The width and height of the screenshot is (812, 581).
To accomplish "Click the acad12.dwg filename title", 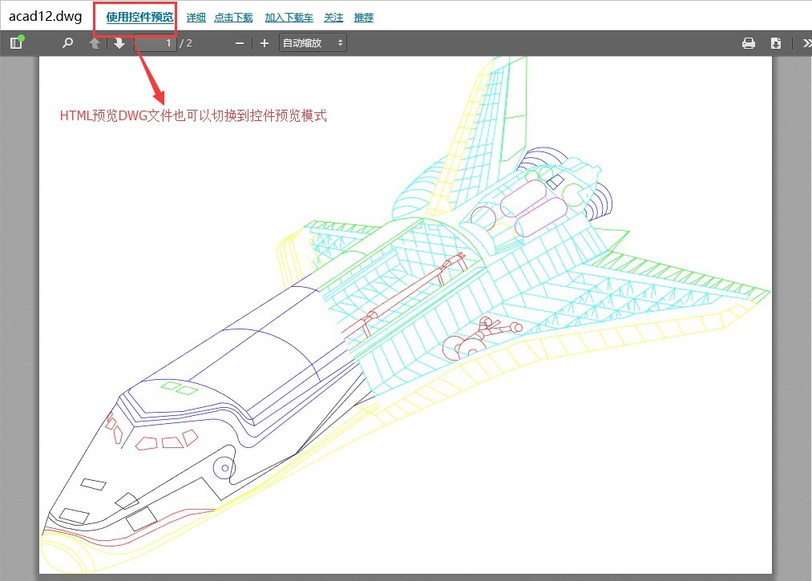I will click(44, 15).
